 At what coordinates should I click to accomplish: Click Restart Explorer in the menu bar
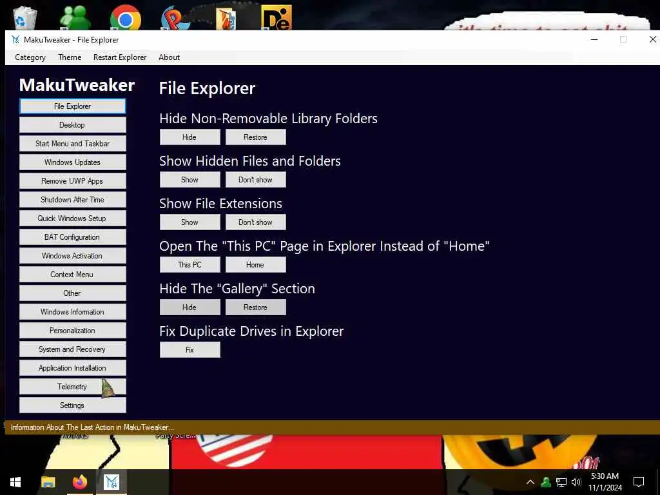pyautogui.click(x=120, y=57)
